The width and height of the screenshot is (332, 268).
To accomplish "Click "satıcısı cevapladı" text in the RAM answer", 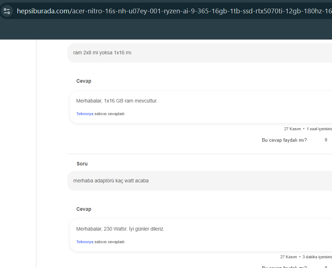I will click(109, 114).
